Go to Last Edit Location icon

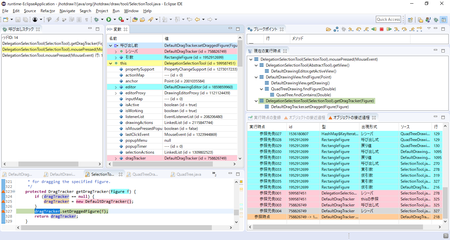(x=189, y=19)
